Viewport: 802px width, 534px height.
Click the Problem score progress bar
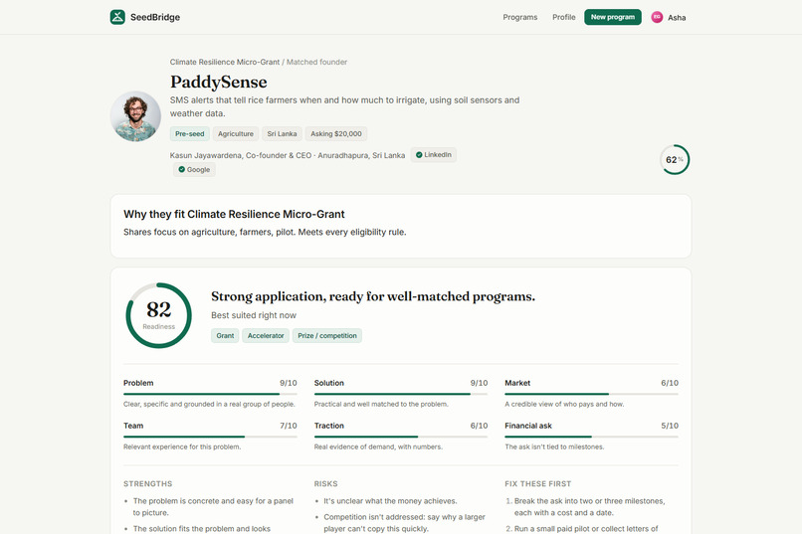click(210, 394)
